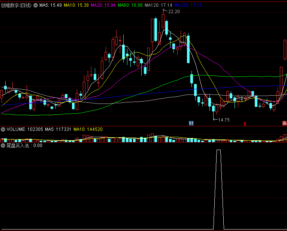This screenshot has height=231, width=287.
Task: Click the 22.20 high price annotation
Action: click(174, 12)
